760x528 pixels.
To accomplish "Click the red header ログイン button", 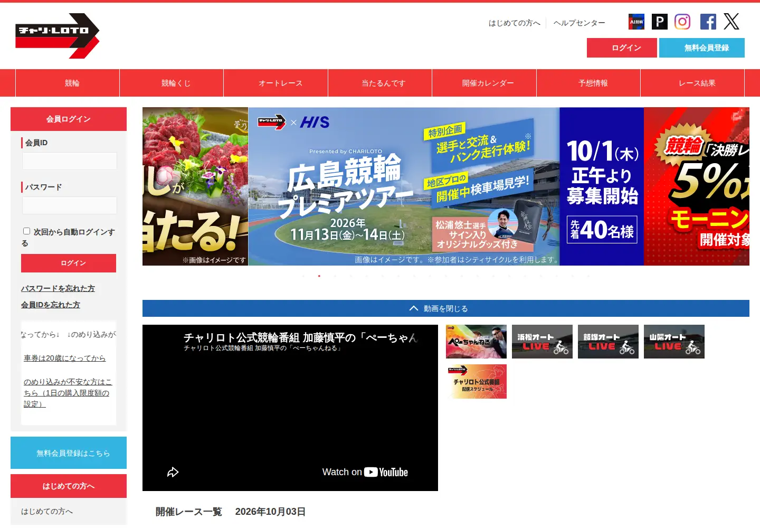I will point(622,48).
